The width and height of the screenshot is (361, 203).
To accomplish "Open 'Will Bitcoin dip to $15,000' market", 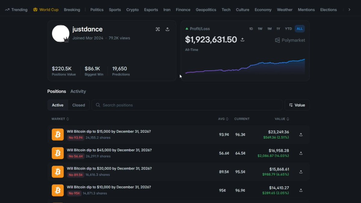I will point(109,132).
